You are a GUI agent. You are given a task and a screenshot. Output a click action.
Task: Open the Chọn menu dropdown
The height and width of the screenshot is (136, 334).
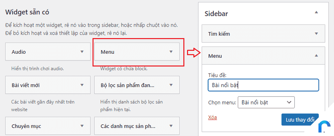266,102
